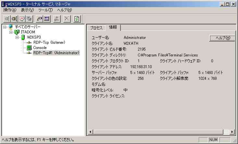The width and height of the screenshot is (238, 144).
Task: Open the session Status window icon
Action: pos(47,19)
